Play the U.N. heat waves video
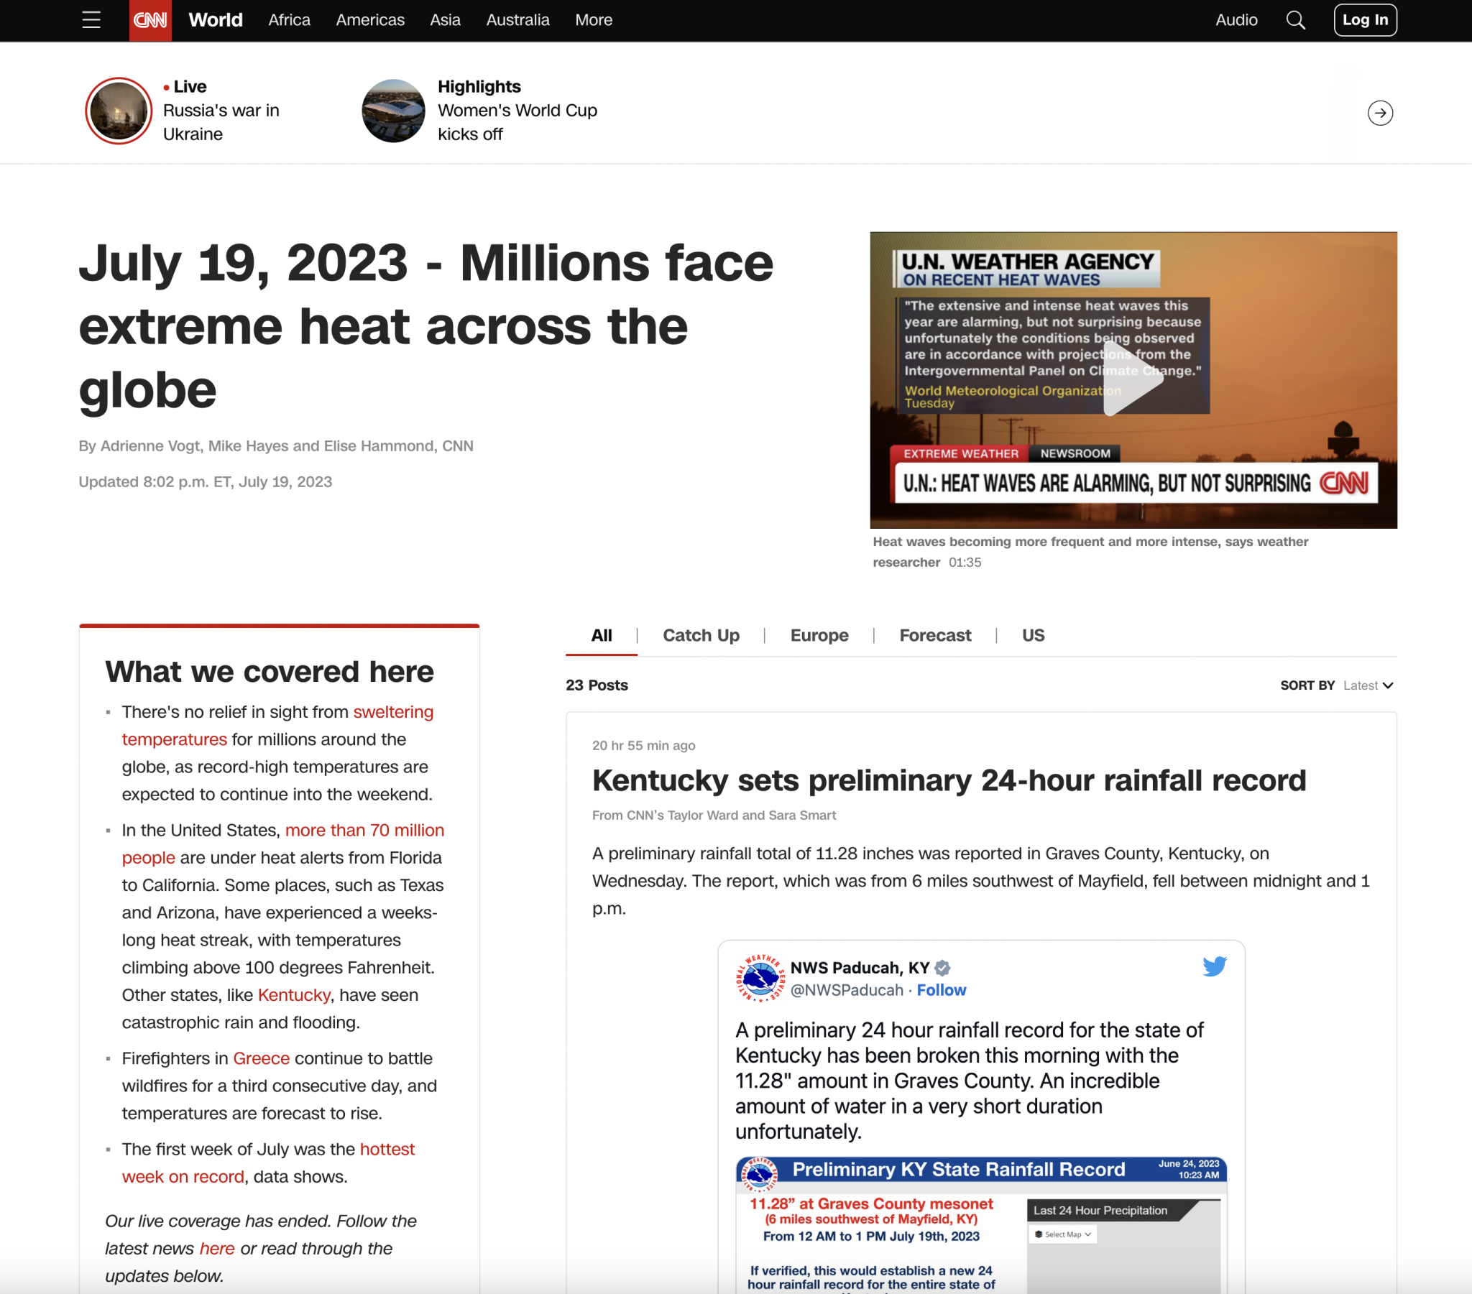Screen dimensions: 1472x1294 tap(1133, 379)
